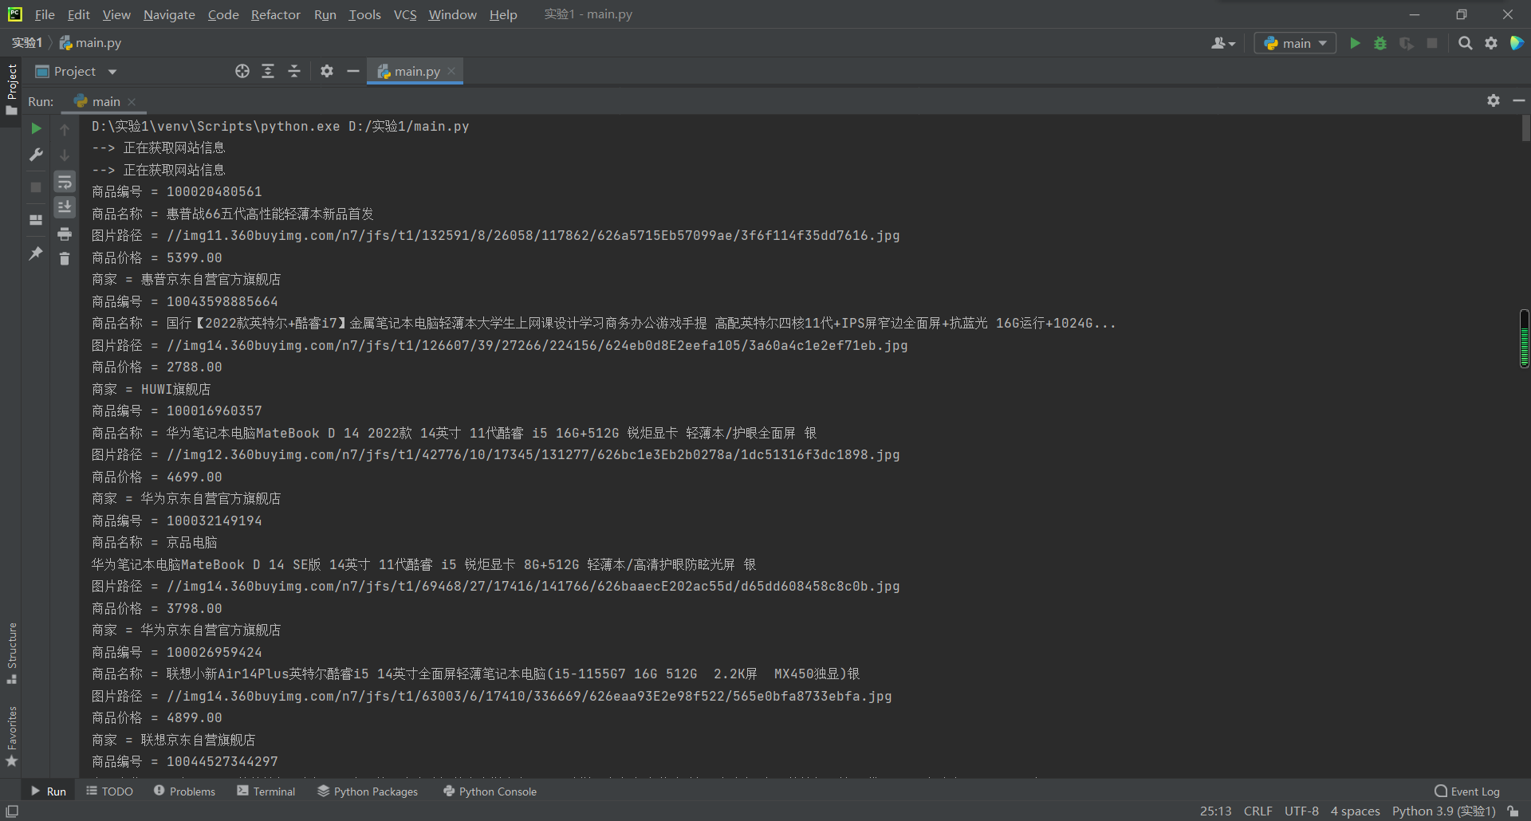This screenshot has height=821, width=1531.
Task: Toggle soft-wrap in console output
Action: pyautogui.click(x=65, y=183)
